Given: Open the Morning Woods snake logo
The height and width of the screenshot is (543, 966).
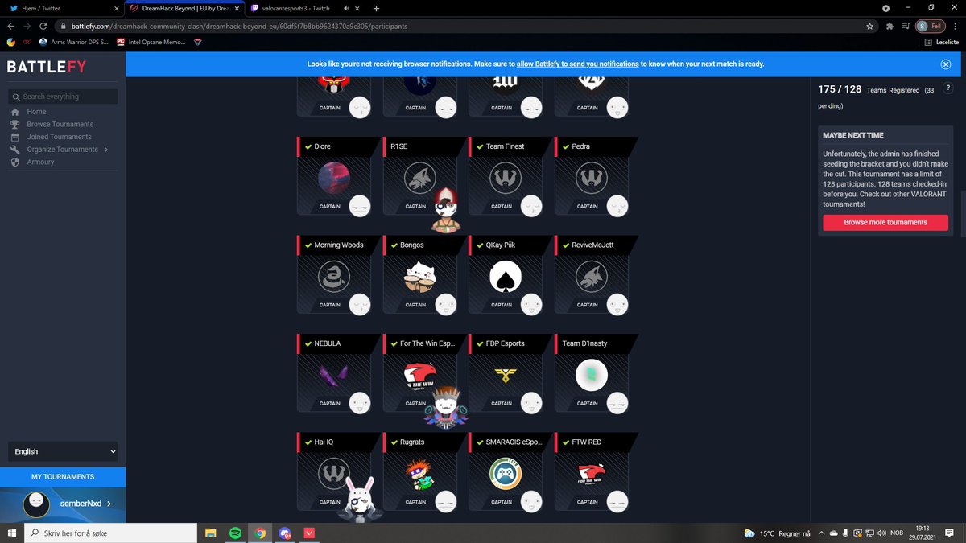Looking at the screenshot, I should [334, 277].
